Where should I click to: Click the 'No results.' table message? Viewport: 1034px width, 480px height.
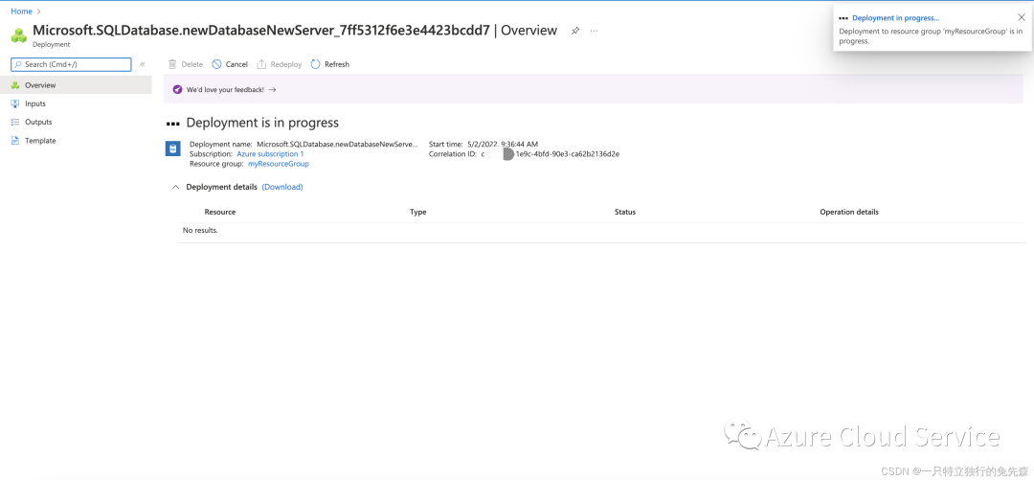tap(200, 231)
